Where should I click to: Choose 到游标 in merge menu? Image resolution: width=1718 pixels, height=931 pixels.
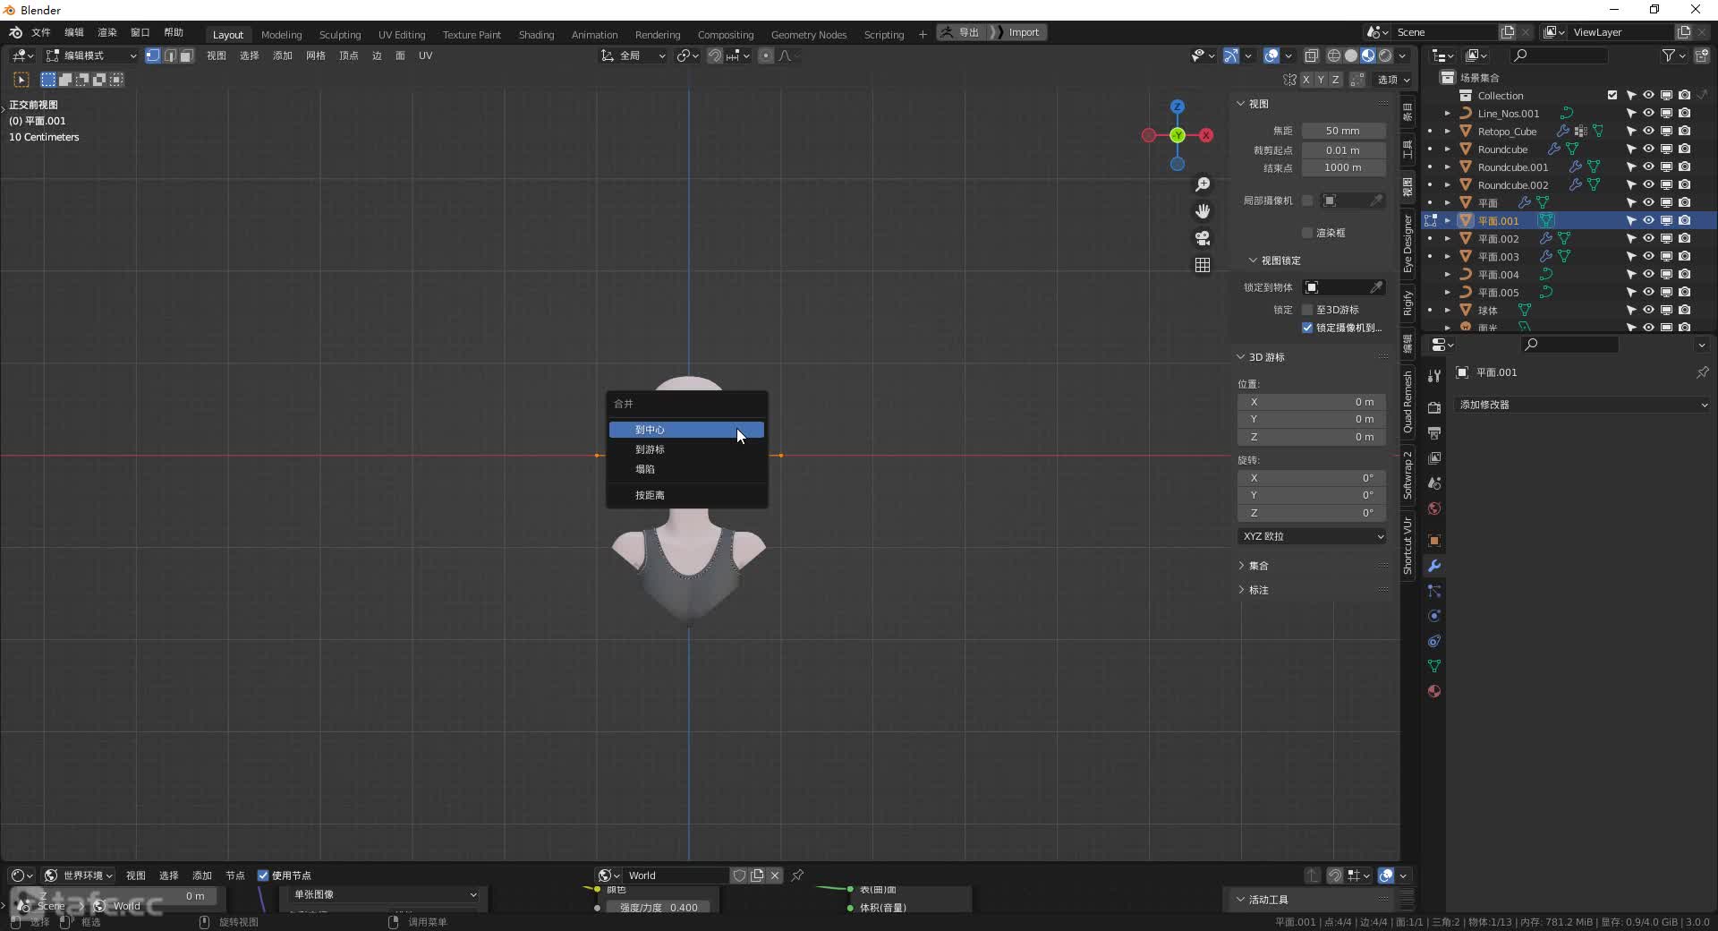(x=686, y=449)
